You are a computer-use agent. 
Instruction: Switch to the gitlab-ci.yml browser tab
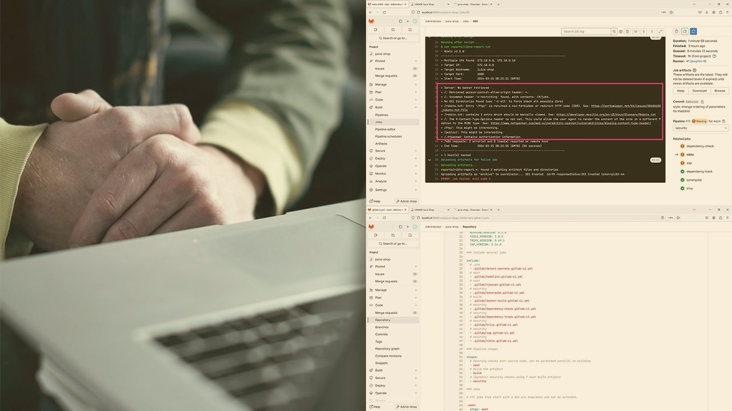tap(387, 209)
